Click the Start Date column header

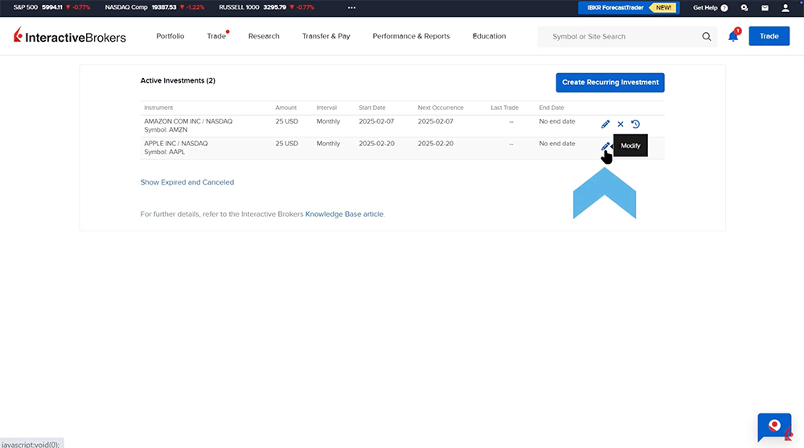pyautogui.click(x=372, y=108)
